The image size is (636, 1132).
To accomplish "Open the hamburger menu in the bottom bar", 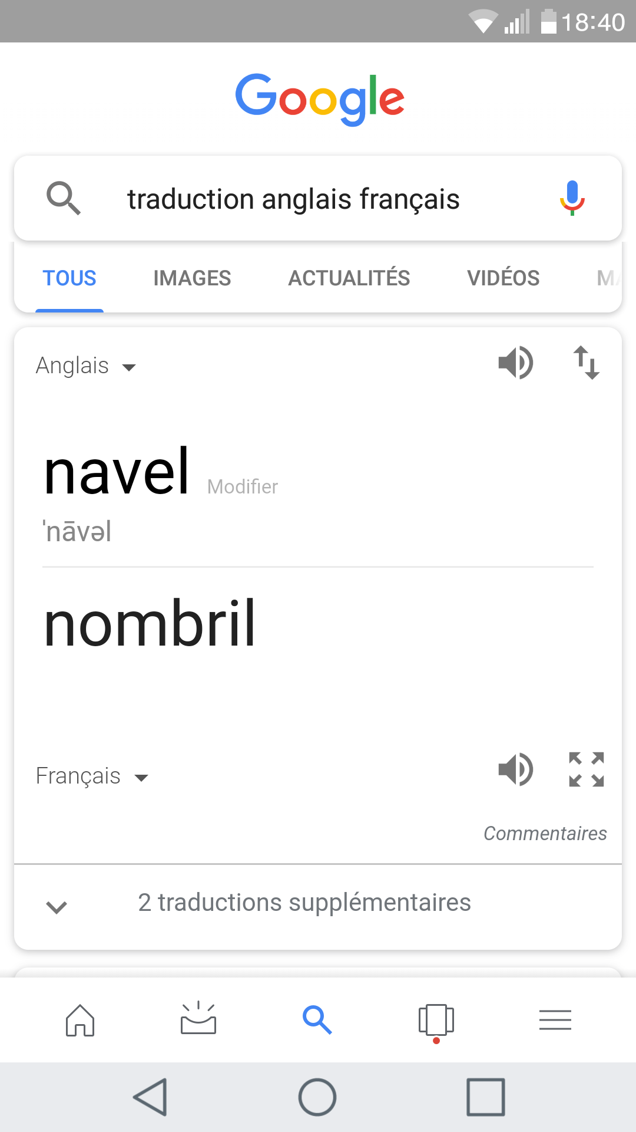I will click(x=555, y=1020).
